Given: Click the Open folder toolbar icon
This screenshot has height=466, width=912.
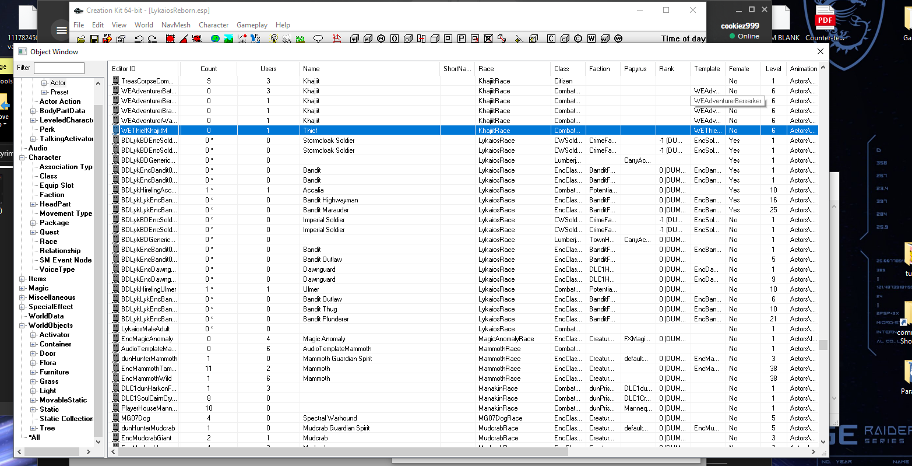Looking at the screenshot, I should click(x=81, y=39).
